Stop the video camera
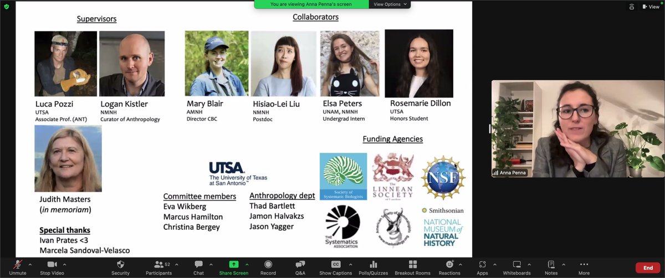This screenshot has height=278, width=665. (x=53, y=267)
